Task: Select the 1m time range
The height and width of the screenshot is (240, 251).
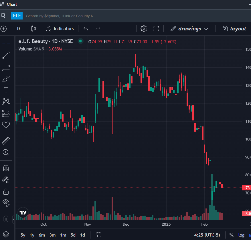Action: pyautogui.click(x=63, y=235)
